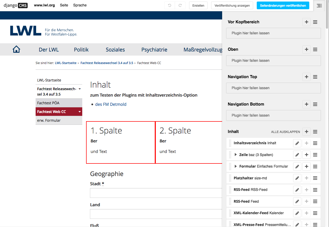Edit the Zeile baz plugin
Viewport: 329px width, 227px height.
coord(297,155)
